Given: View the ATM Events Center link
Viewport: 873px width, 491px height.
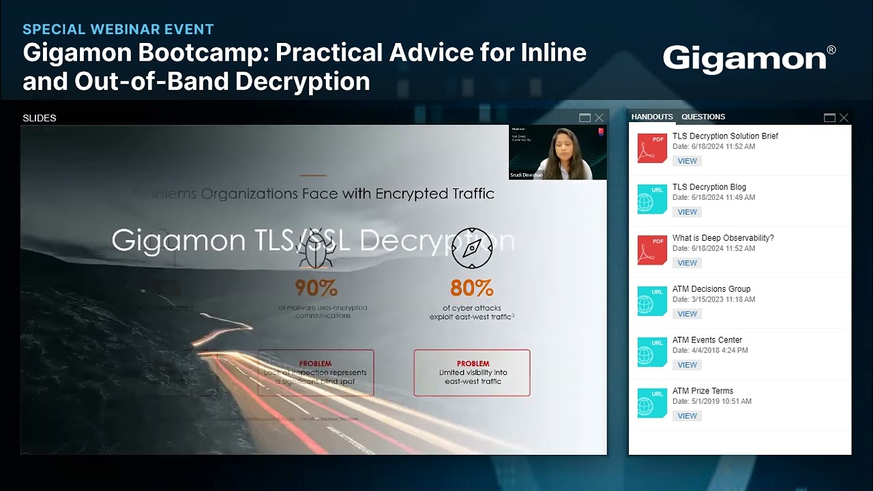Looking at the screenshot, I should [x=687, y=365].
